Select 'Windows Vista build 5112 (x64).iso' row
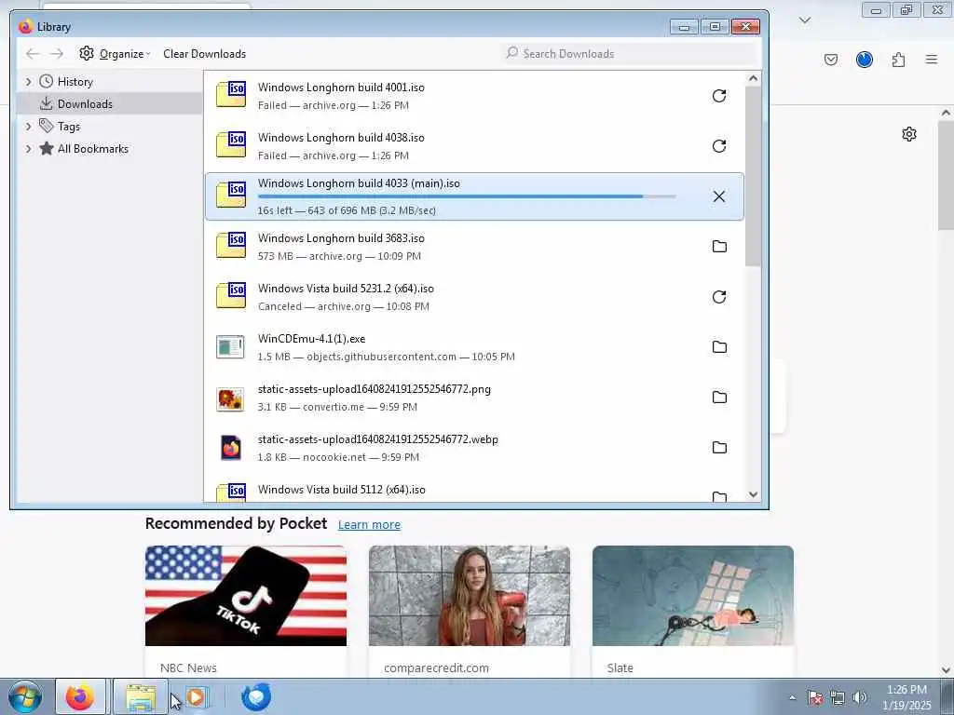Viewport: 954px width, 715px height. 474,490
